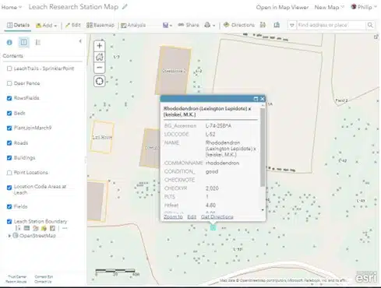Open the Save dropdown
Image resolution: width=381 pixels, height=288 pixels.
pyautogui.click(x=168, y=25)
